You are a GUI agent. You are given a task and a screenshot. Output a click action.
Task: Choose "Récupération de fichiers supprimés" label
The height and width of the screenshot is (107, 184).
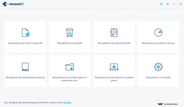pos(25,43)
